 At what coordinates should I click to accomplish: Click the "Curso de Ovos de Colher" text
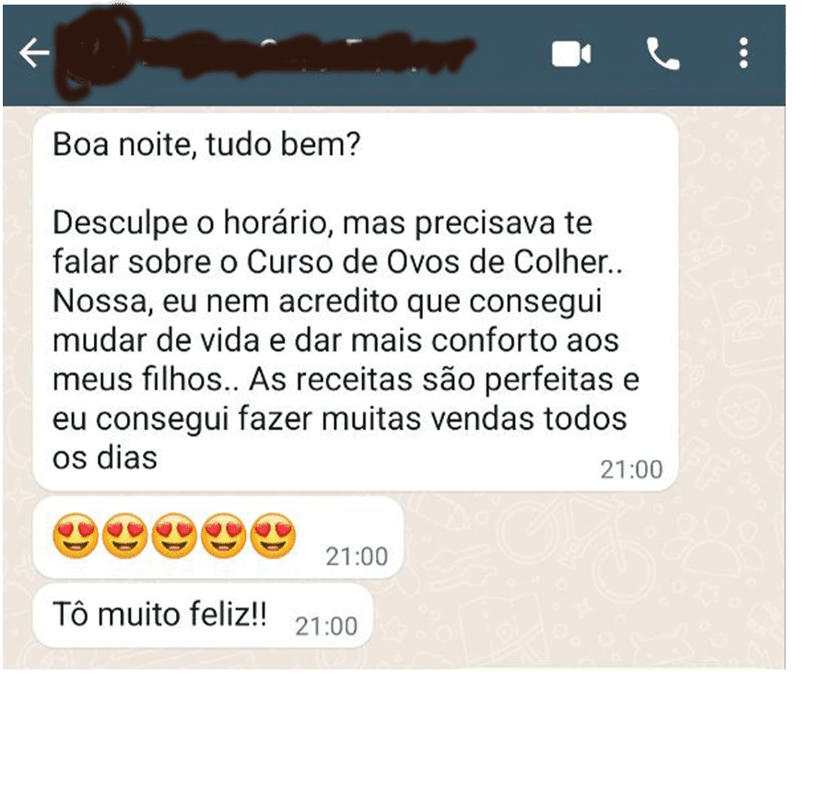[x=428, y=262]
